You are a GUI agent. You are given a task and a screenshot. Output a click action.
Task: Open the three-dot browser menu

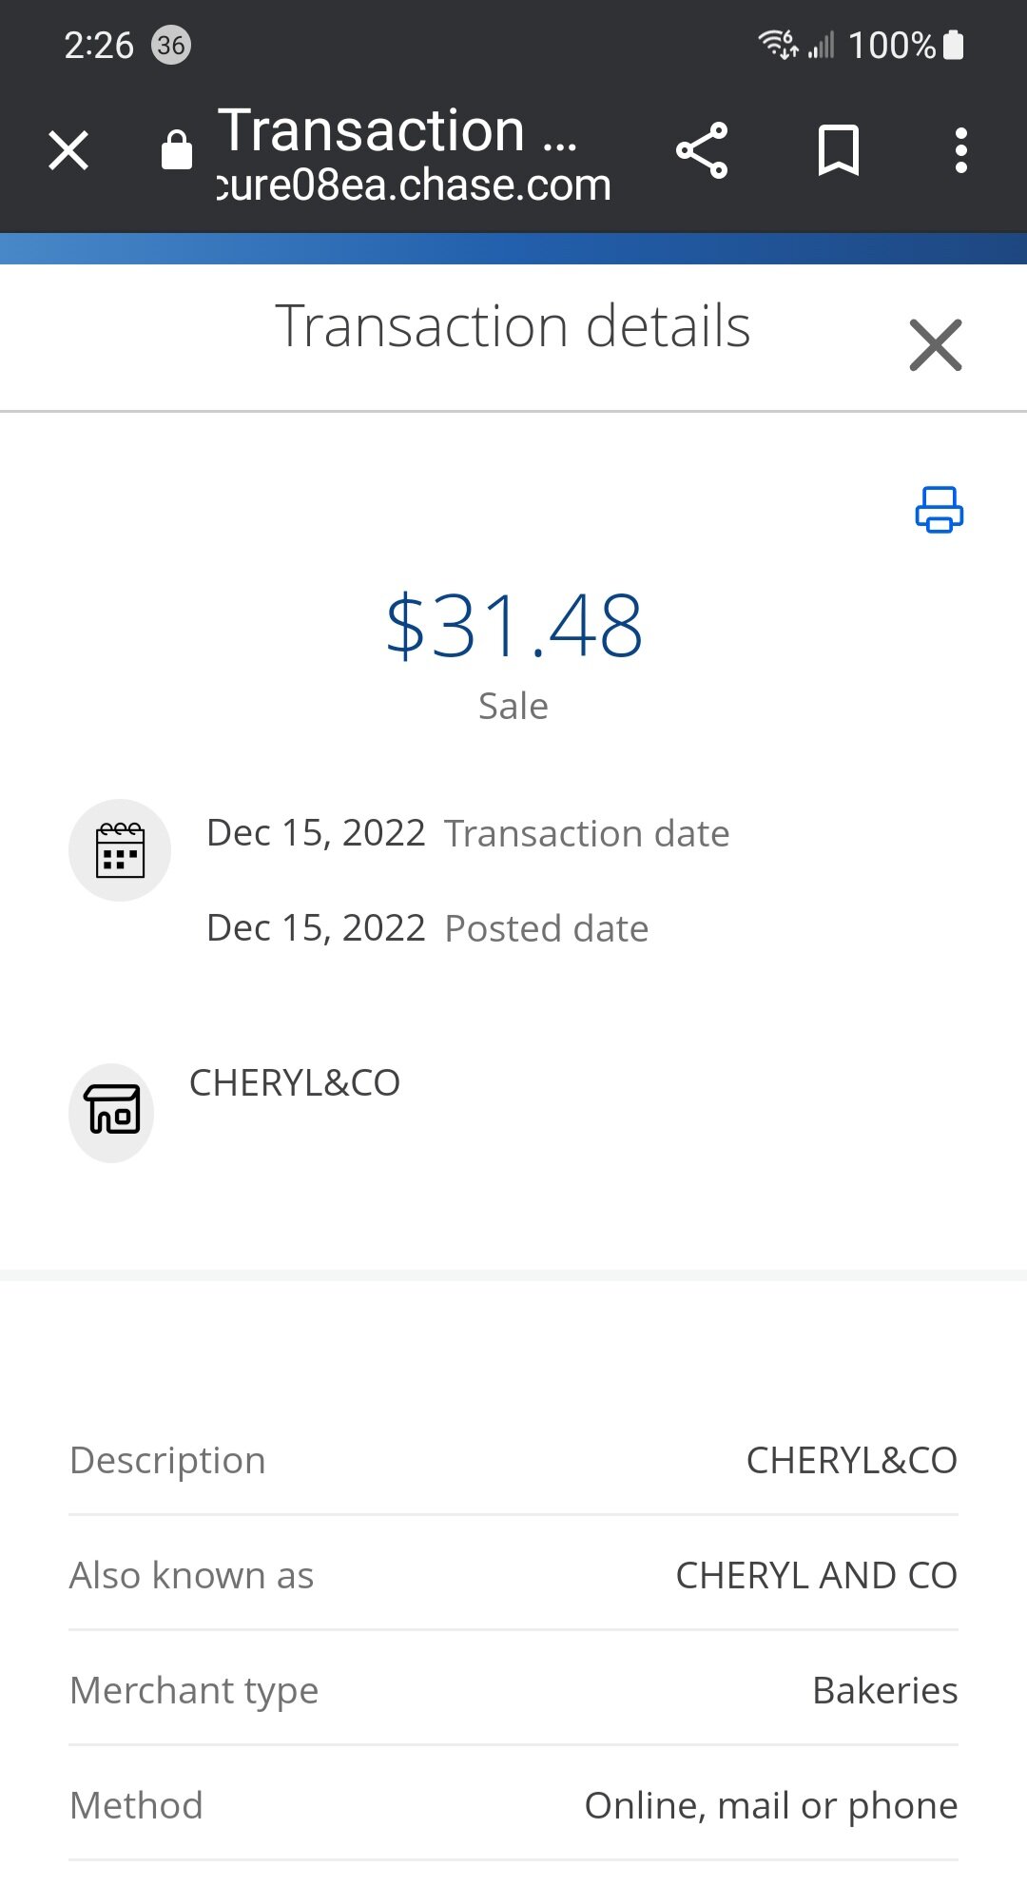click(961, 150)
